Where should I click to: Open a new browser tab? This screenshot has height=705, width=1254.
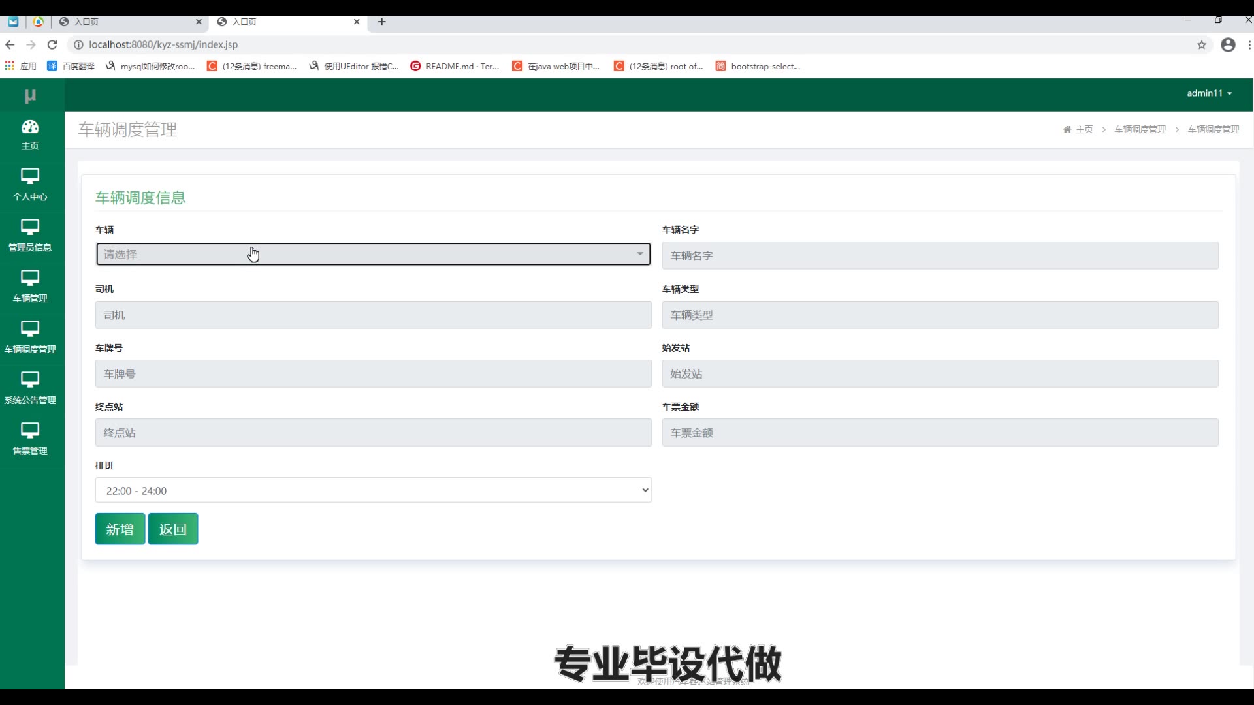(382, 22)
